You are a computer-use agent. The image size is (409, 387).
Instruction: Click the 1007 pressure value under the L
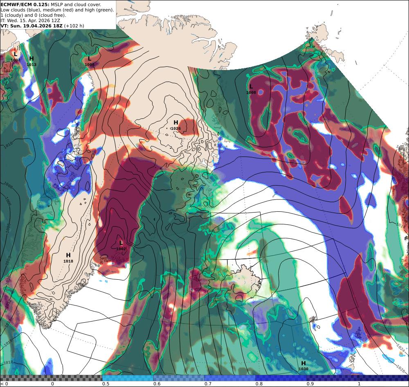click(x=16, y=60)
